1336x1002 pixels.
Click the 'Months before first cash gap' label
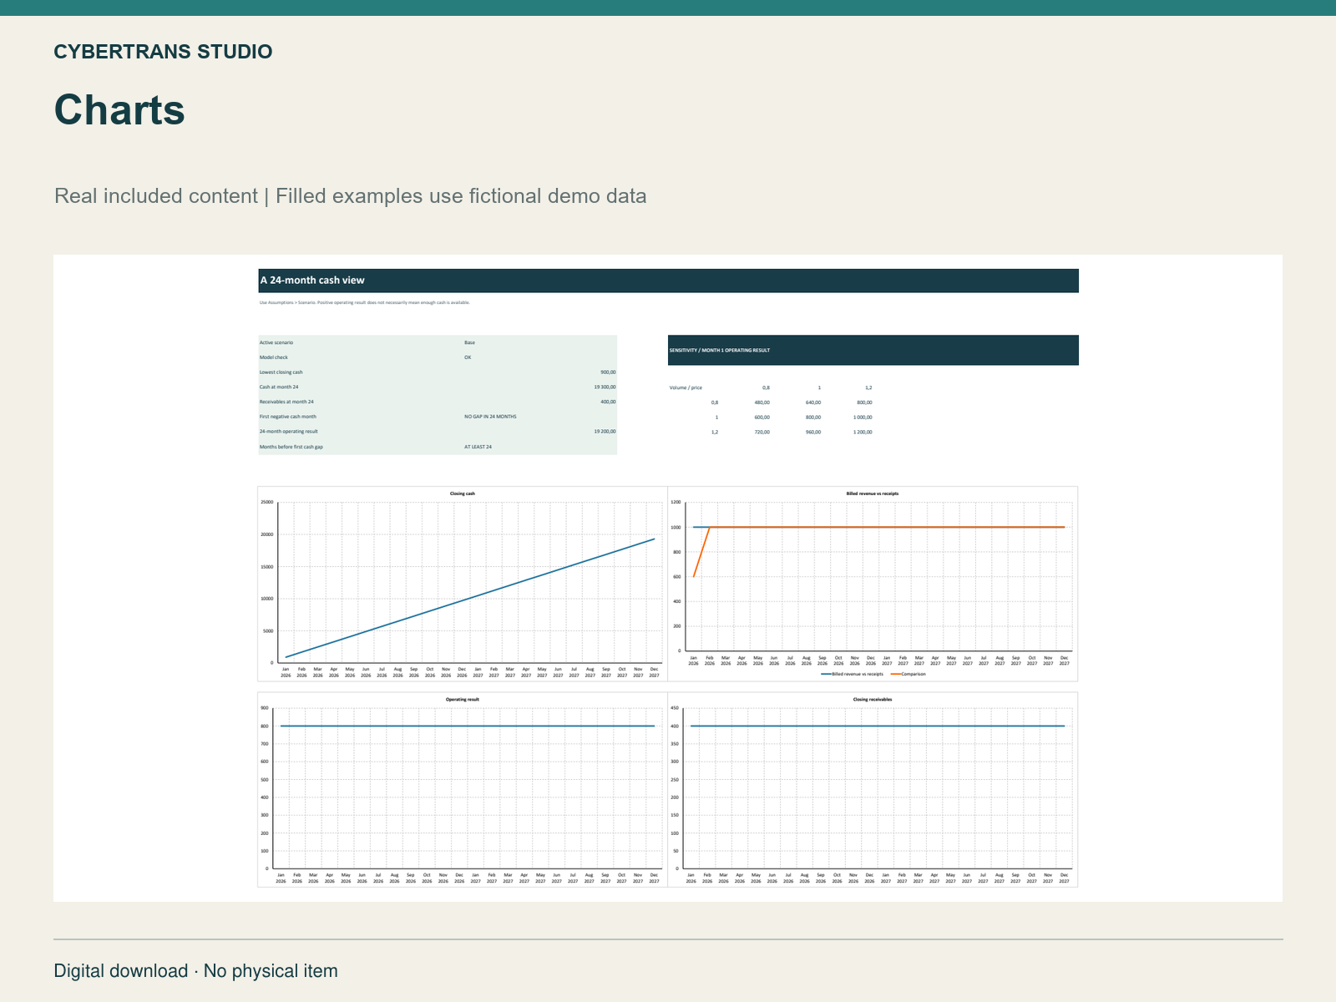coord(291,447)
